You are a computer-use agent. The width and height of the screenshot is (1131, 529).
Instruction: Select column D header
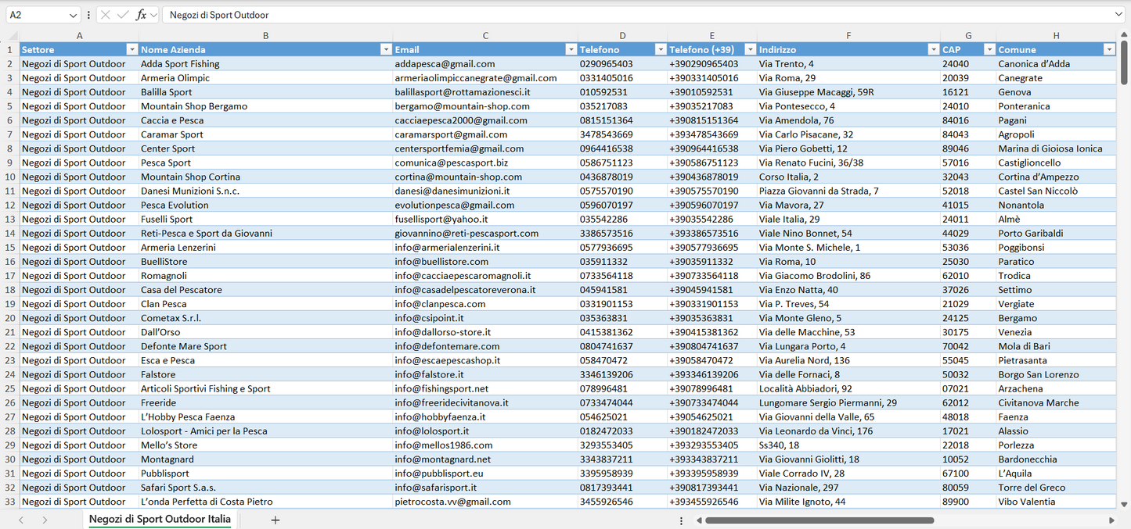pyautogui.click(x=622, y=36)
